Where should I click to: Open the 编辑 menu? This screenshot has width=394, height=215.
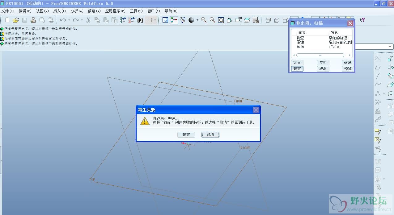point(25,11)
